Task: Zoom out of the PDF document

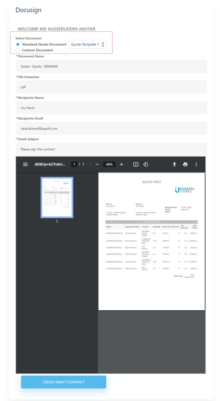Action: [97, 164]
